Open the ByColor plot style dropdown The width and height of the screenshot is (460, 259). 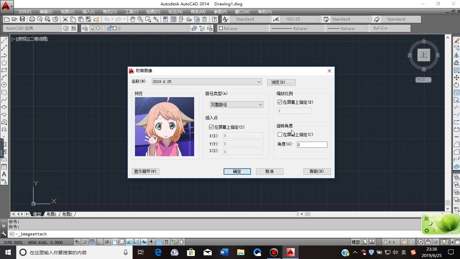[391, 28]
